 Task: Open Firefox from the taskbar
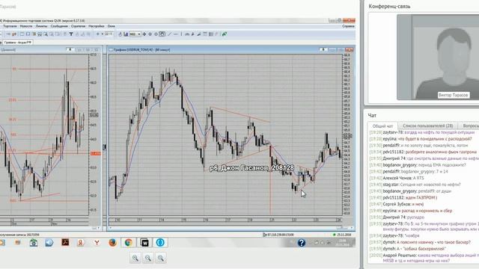[x=112, y=242]
